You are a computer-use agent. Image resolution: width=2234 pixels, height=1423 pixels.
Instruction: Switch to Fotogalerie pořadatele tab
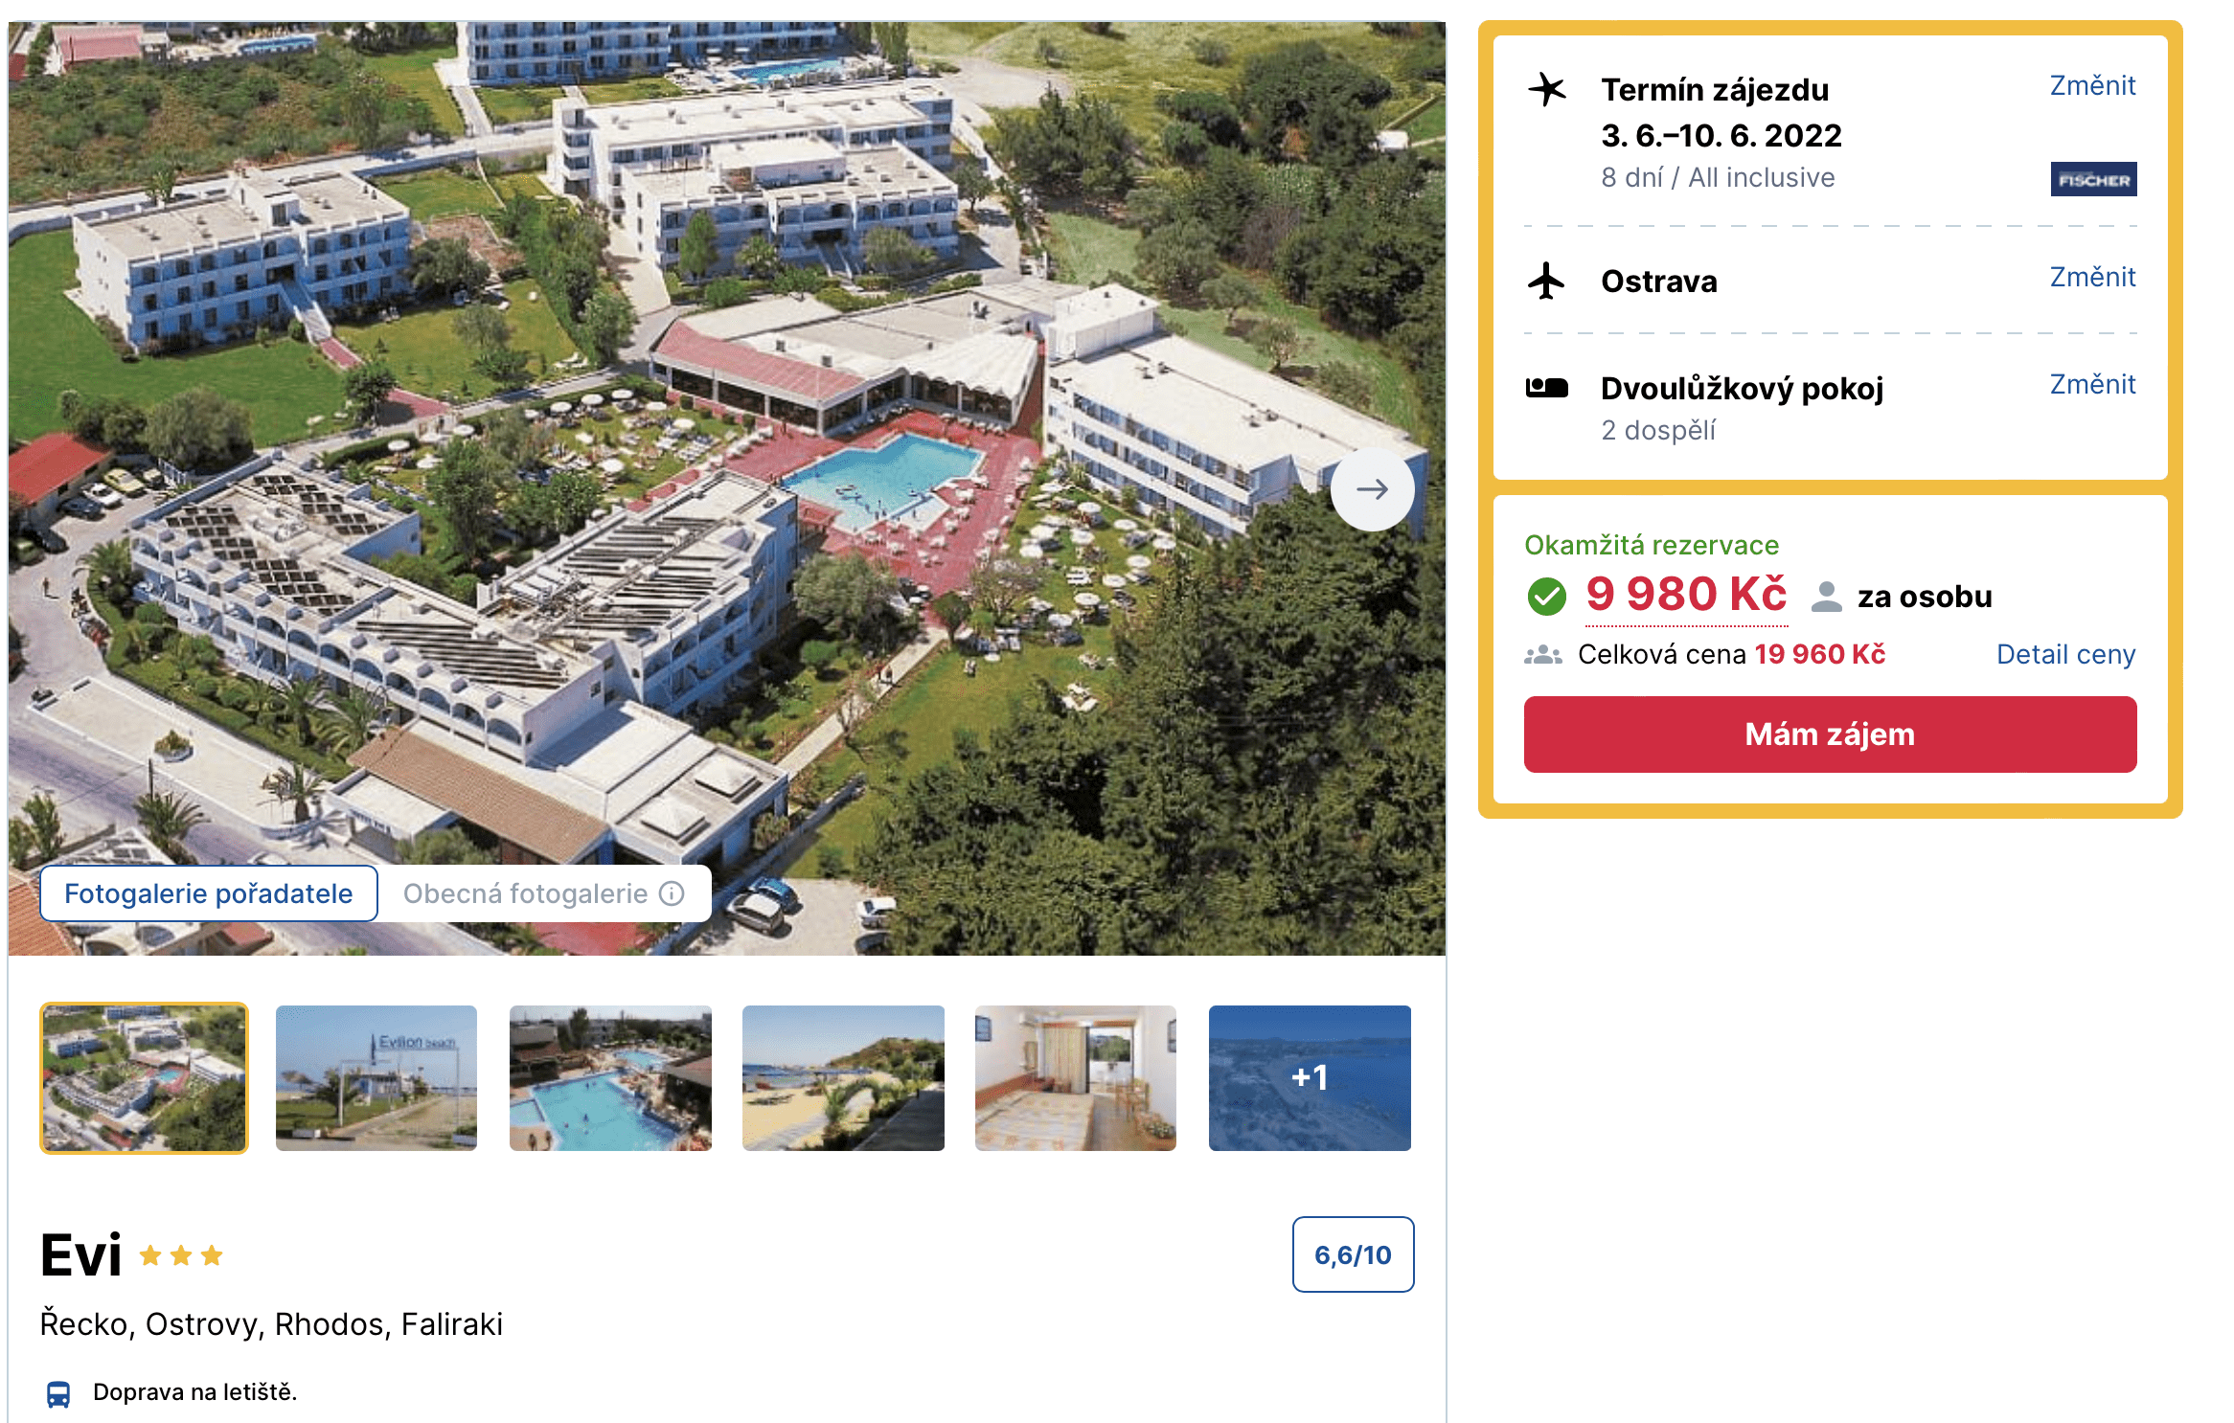coord(208,893)
